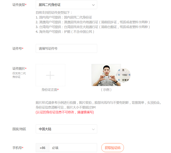171x153 pixels.
Task: Focus the 请填写证件号 input field
Action: [66, 48]
